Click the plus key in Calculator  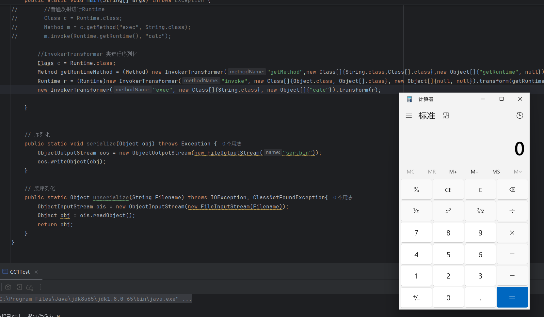[512, 276]
